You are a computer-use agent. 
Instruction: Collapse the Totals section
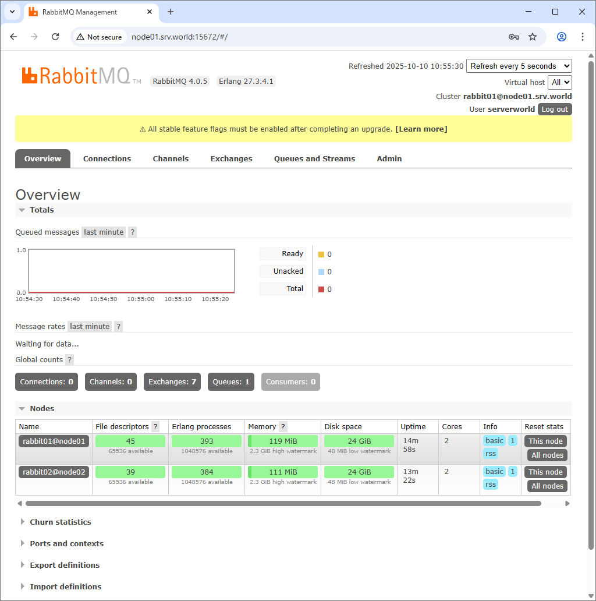point(42,210)
